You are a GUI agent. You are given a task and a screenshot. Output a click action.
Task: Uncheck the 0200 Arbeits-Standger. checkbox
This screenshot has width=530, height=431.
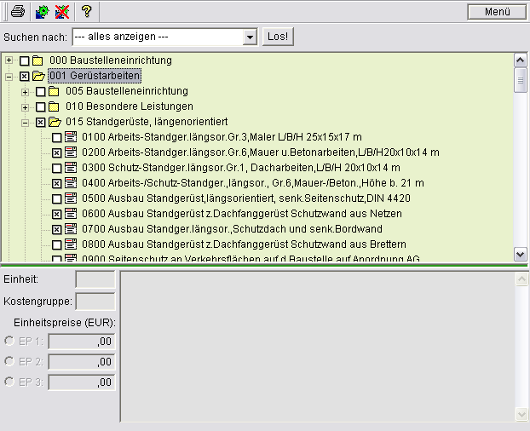click(57, 153)
